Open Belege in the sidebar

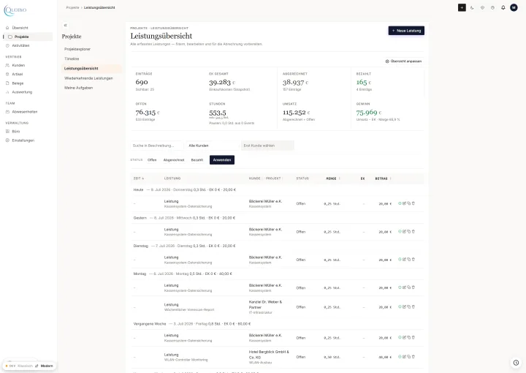18,83
